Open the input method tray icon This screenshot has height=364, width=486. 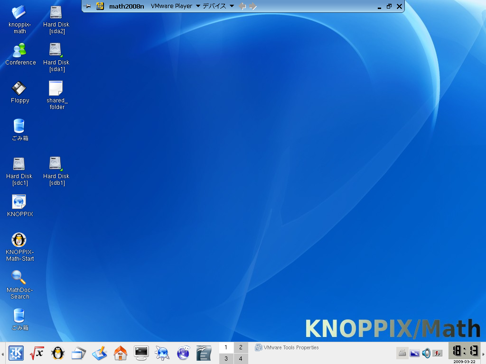[x=438, y=353]
